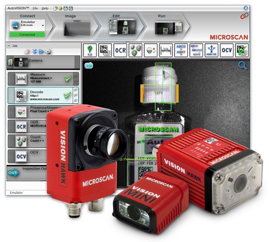Click the Emulator status bar text
The image size is (269, 242).
coord(16,192)
